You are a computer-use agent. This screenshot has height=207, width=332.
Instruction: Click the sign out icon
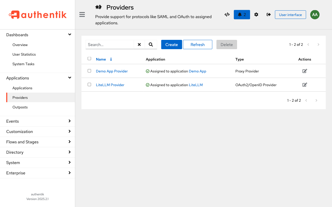[269, 14]
